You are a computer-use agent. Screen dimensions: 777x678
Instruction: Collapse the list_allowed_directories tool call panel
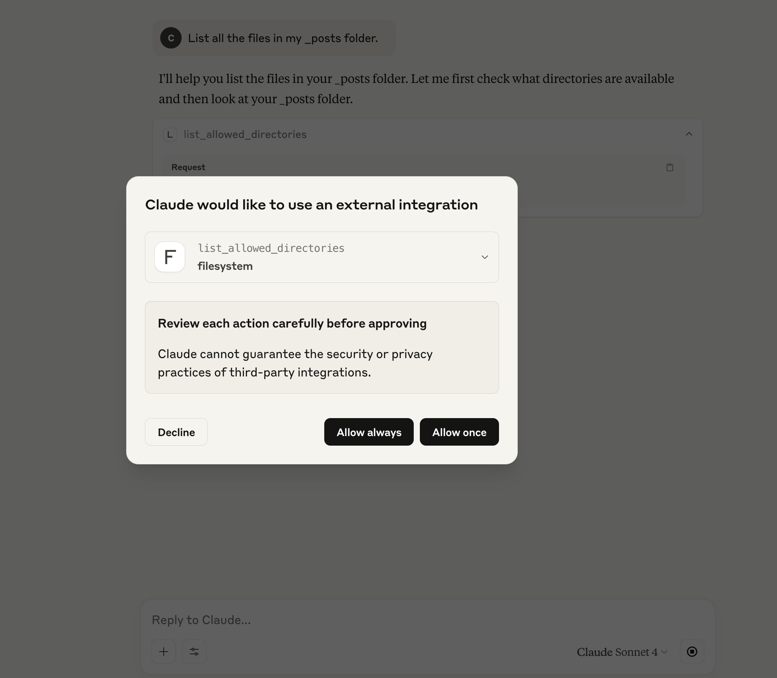(689, 134)
